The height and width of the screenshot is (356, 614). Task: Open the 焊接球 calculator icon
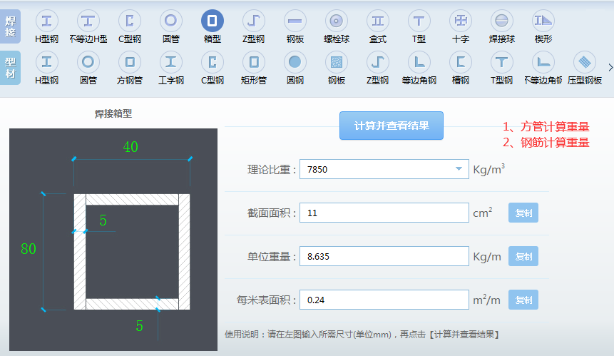(501, 21)
